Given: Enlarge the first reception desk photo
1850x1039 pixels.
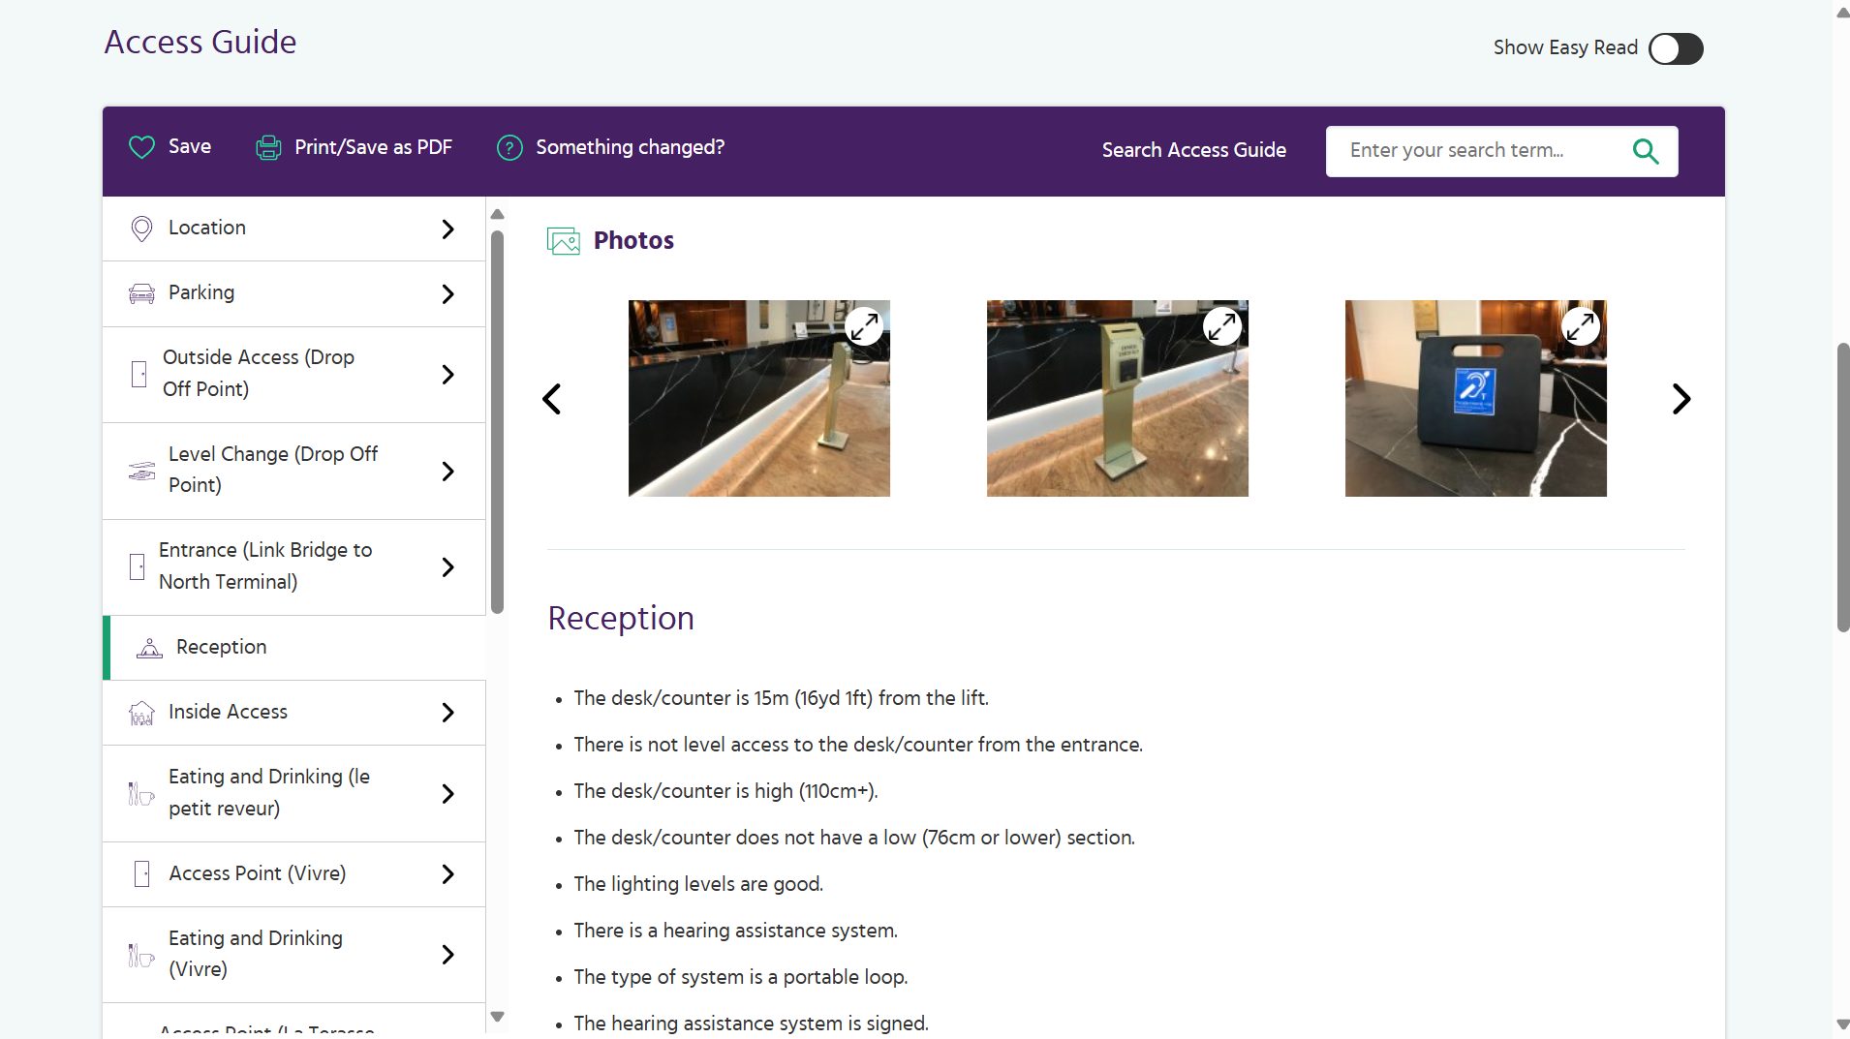Looking at the screenshot, I should click(x=864, y=326).
